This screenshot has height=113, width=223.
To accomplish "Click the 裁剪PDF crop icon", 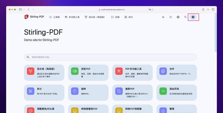I will click(119, 91).
